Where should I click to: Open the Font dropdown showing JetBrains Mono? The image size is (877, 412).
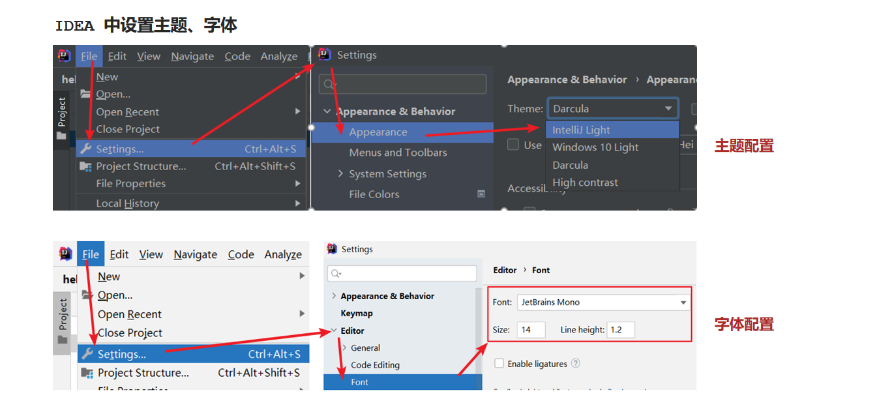pos(603,302)
